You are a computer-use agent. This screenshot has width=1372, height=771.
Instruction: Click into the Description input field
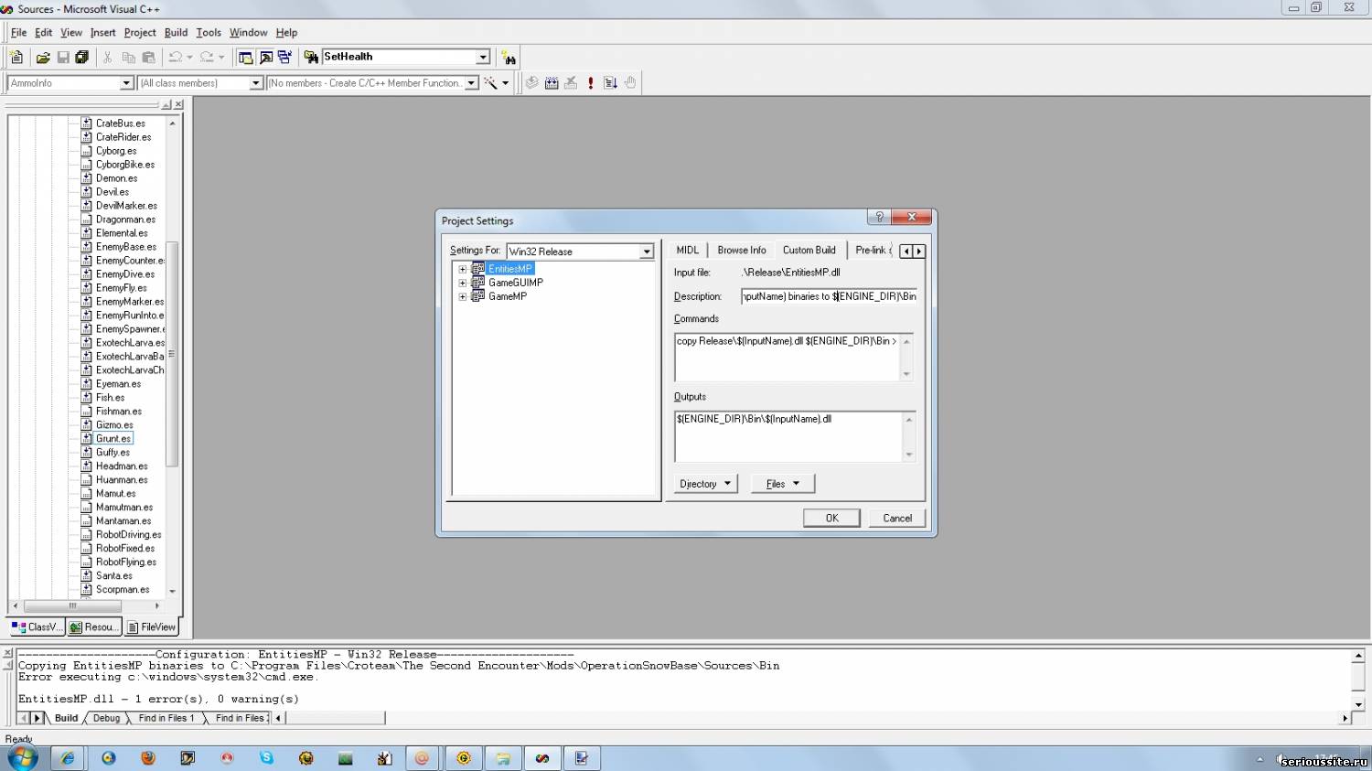(828, 296)
